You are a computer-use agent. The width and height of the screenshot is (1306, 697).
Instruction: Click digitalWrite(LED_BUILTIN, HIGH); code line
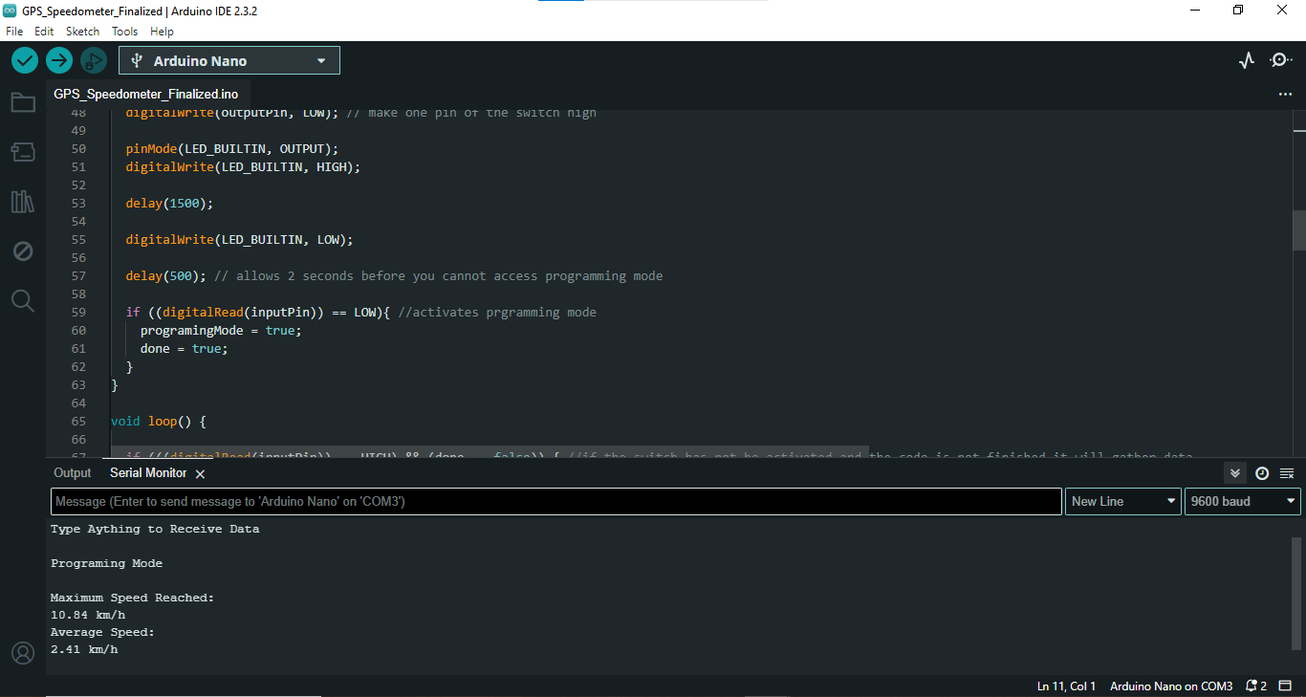[x=243, y=166]
